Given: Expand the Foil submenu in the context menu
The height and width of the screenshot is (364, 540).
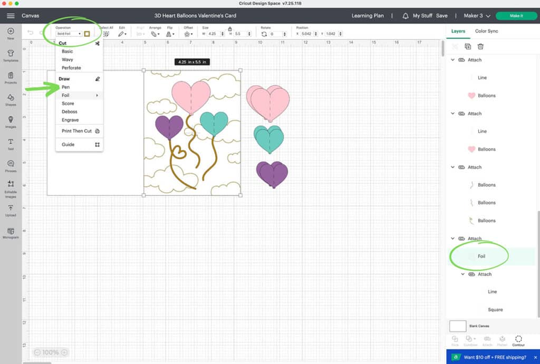Looking at the screenshot, I should pyautogui.click(x=78, y=96).
